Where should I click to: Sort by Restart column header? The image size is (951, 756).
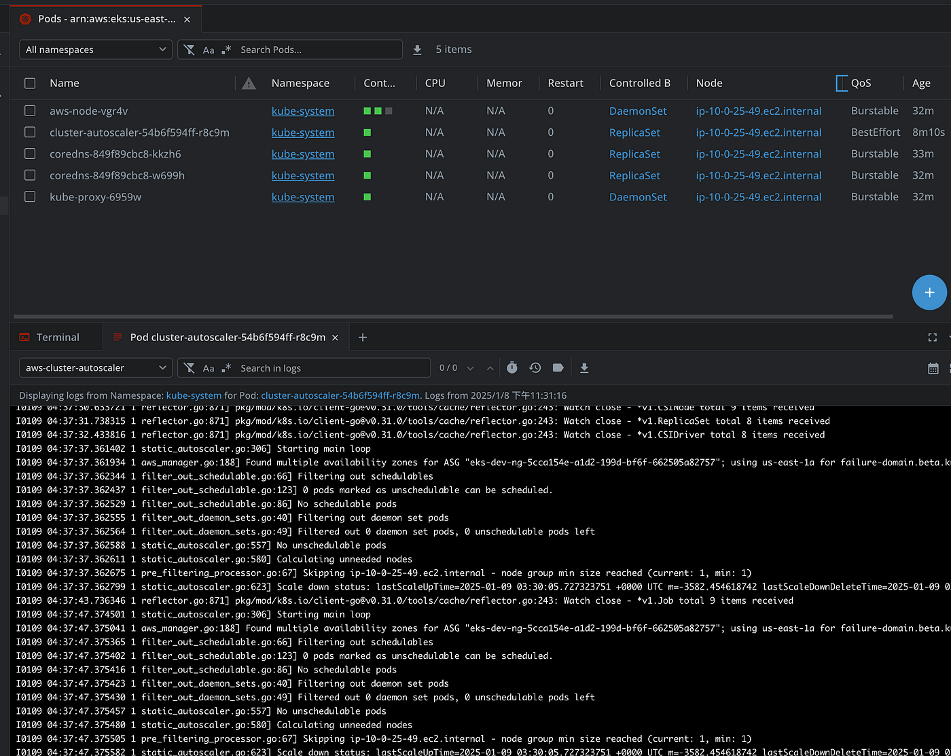pyautogui.click(x=565, y=83)
